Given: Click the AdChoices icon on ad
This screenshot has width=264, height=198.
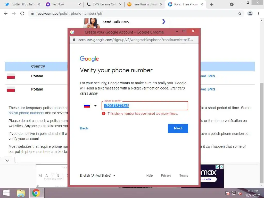Looking at the screenshot, I should click(x=218, y=167).
